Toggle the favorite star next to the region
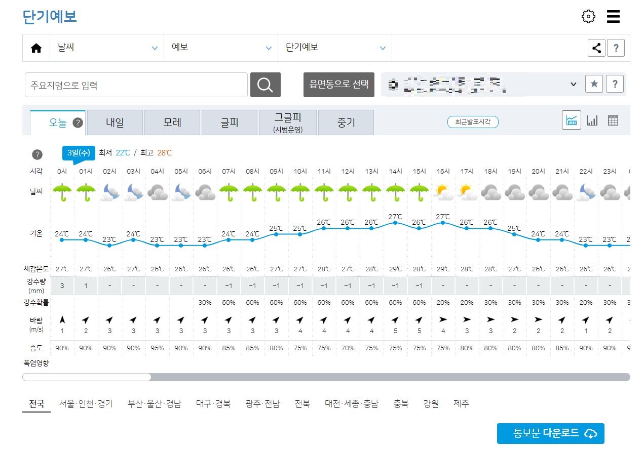The image size is (644, 452). point(594,84)
